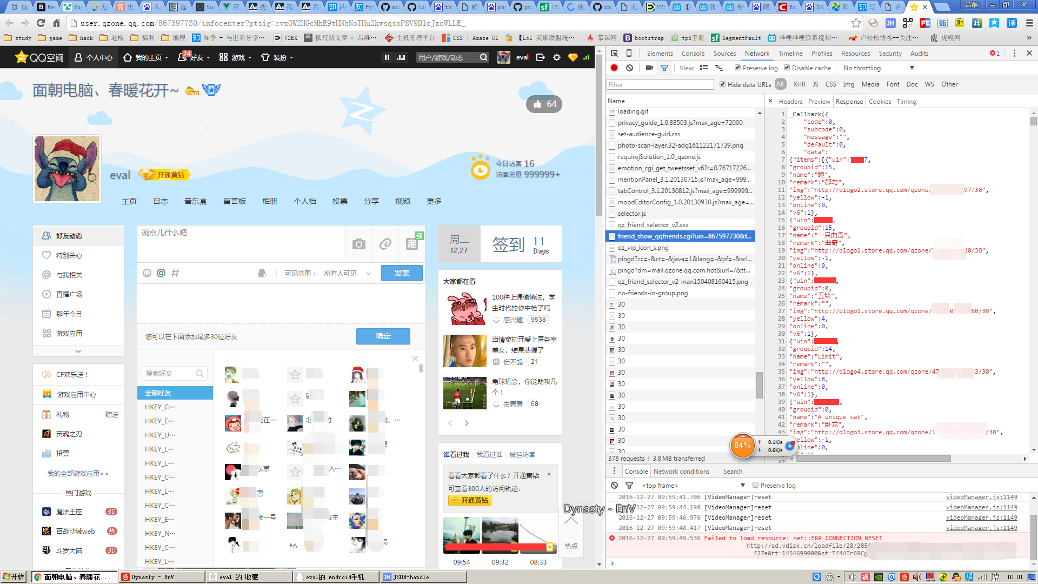Insert emoji with smiley icon
Viewport: 1038px width, 584px height.
pyautogui.click(x=147, y=273)
